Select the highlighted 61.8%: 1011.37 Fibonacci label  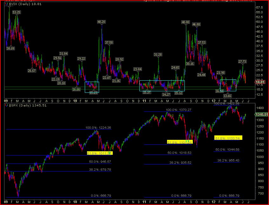[x=100, y=153]
